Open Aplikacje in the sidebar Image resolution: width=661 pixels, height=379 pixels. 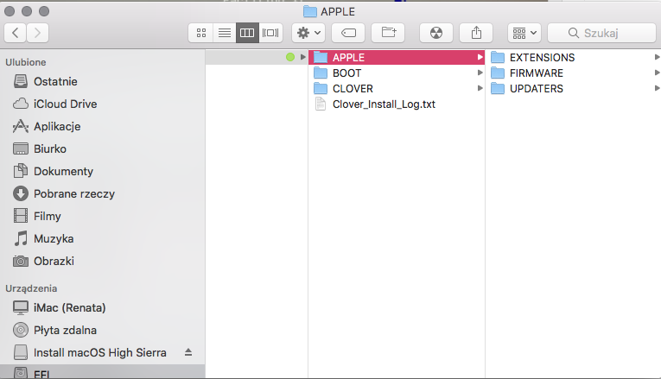click(x=103, y=126)
